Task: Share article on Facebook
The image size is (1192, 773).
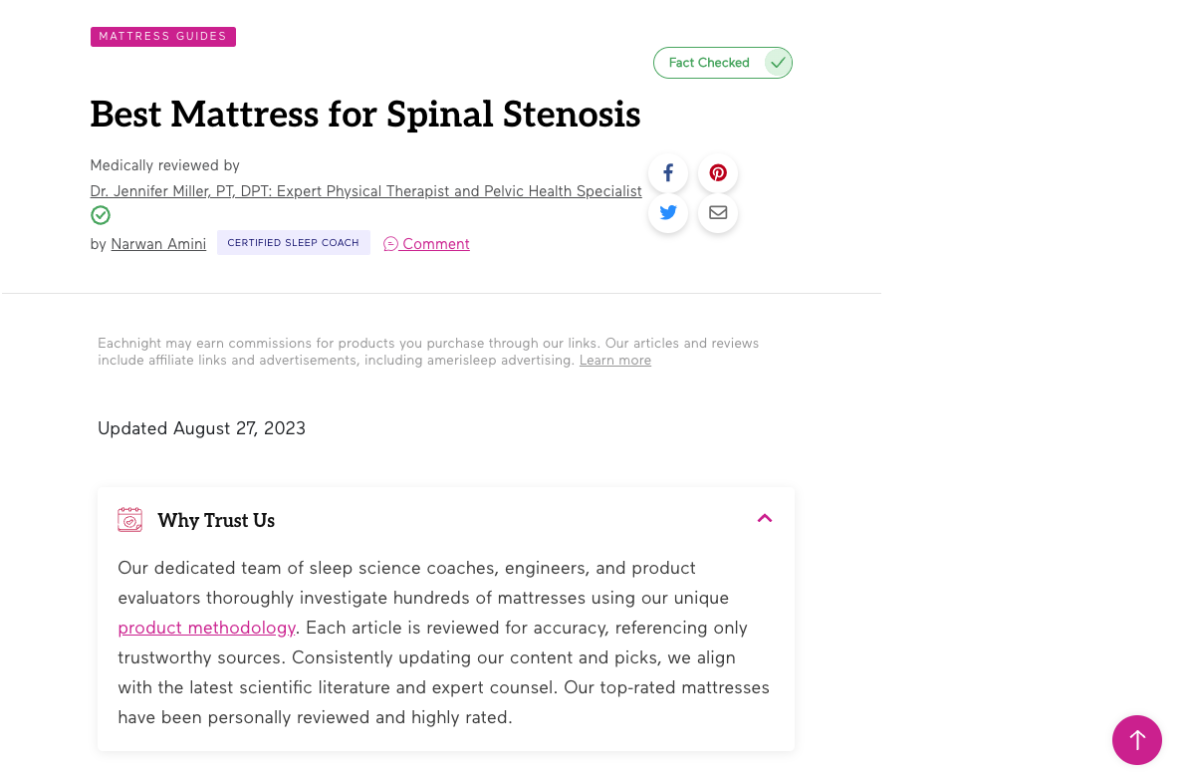Action: point(667,173)
